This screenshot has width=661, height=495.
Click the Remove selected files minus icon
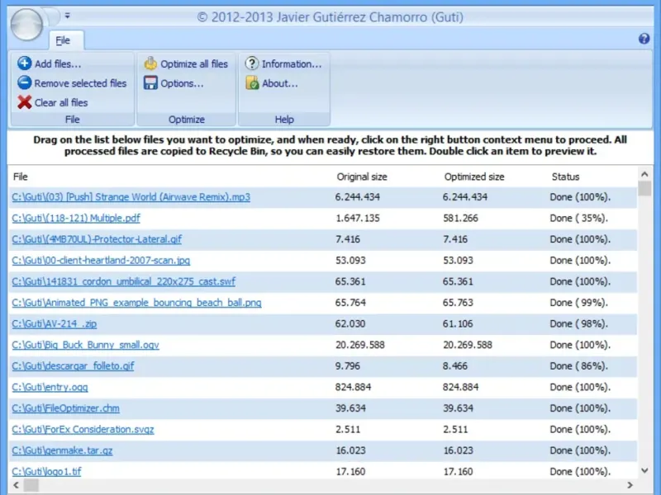tap(24, 83)
